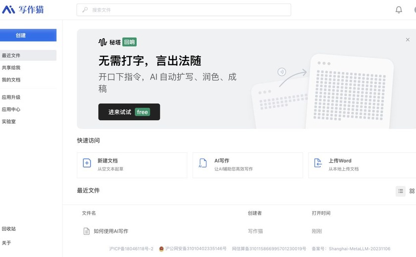The width and height of the screenshot is (416, 257).
Task: Open 我的文档 in sidebar
Action: point(11,80)
